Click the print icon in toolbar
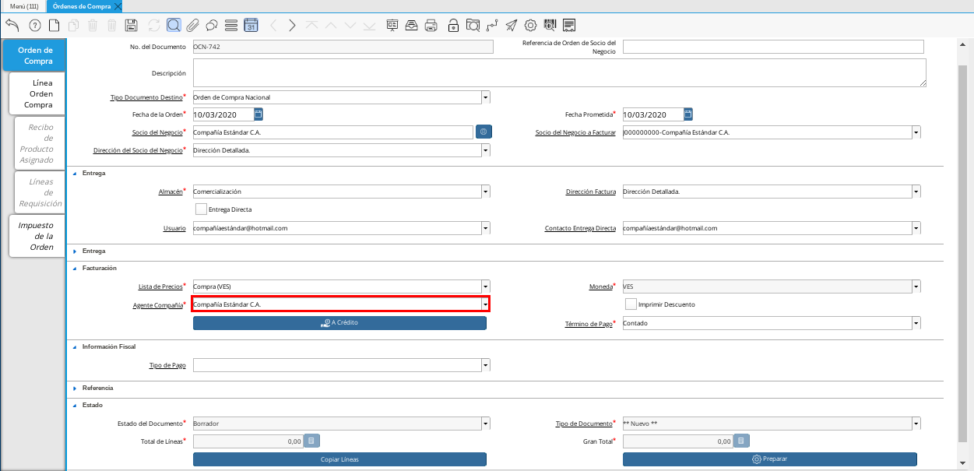Image resolution: width=974 pixels, height=471 pixels. coord(431,25)
